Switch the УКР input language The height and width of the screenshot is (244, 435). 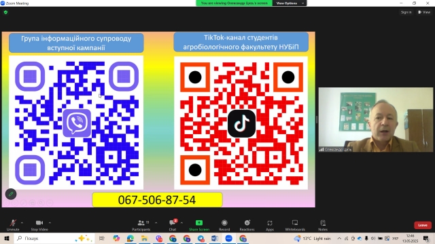(396, 238)
